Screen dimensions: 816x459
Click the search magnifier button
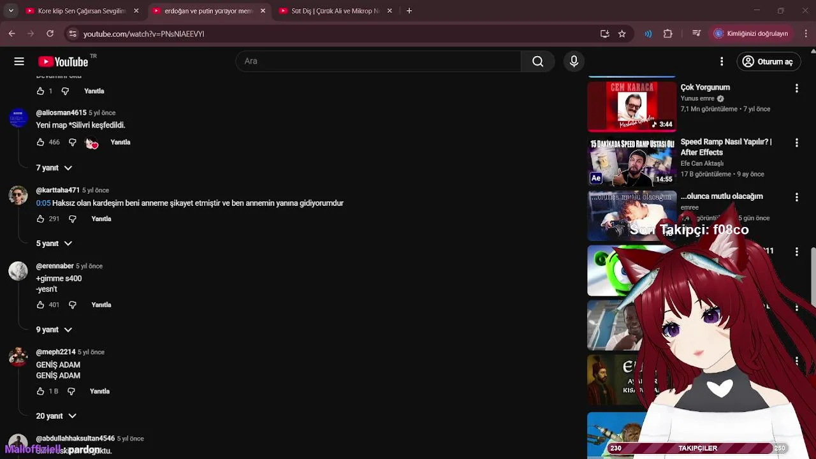pos(537,61)
